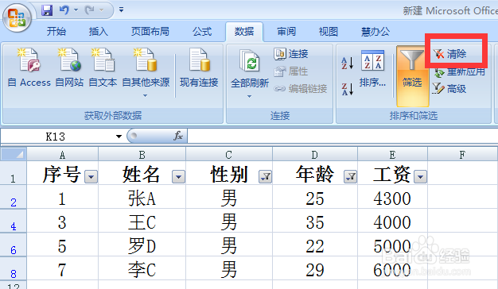The image size is (498, 289).
Task: Open the 排序 dialog
Action: click(x=372, y=68)
